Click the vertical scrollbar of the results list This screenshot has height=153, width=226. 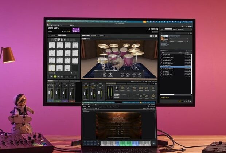click(191, 74)
